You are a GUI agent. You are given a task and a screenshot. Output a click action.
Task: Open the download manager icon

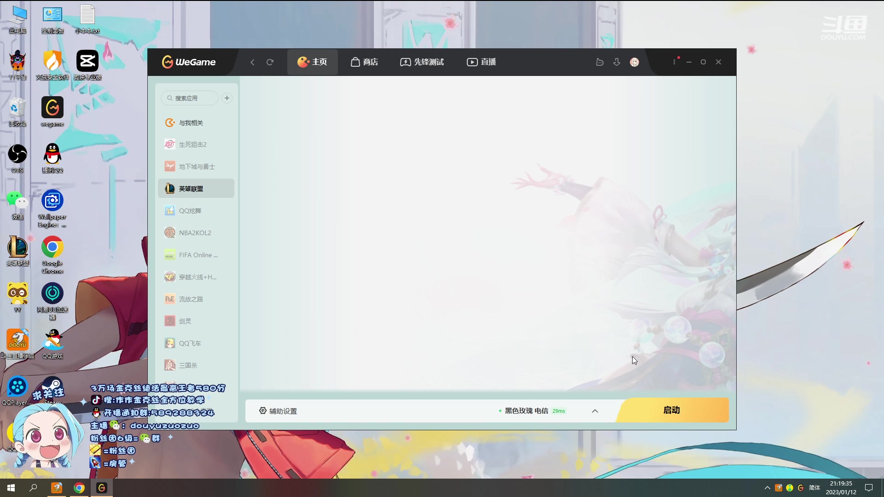point(617,62)
